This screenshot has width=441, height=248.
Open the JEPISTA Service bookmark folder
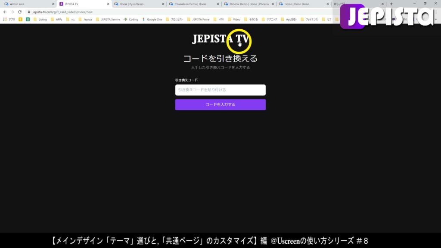[x=108, y=19]
